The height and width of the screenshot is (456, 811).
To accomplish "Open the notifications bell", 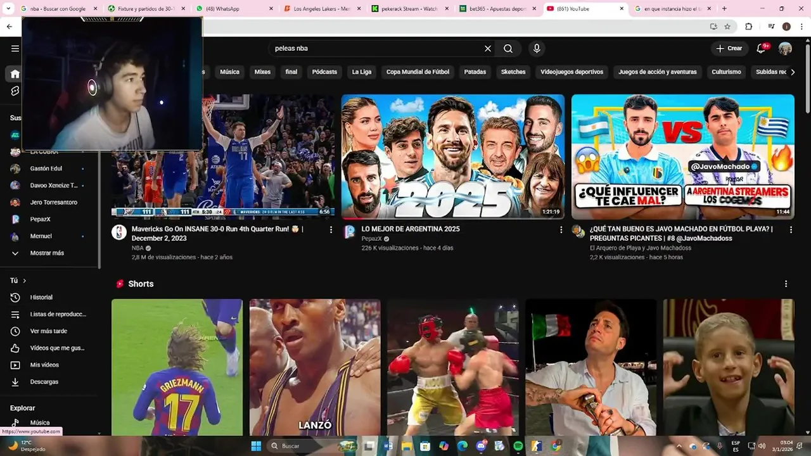I will click(x=762, y=48).
